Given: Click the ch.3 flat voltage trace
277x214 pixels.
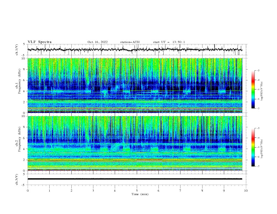Looking at the screenshot, I should click(x=135, y=179).
